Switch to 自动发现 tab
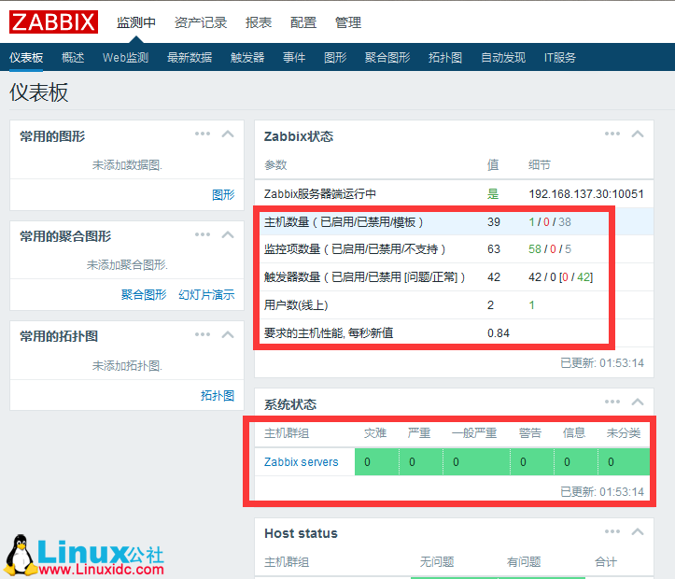675x579 pixels. [x=503, y=57]
